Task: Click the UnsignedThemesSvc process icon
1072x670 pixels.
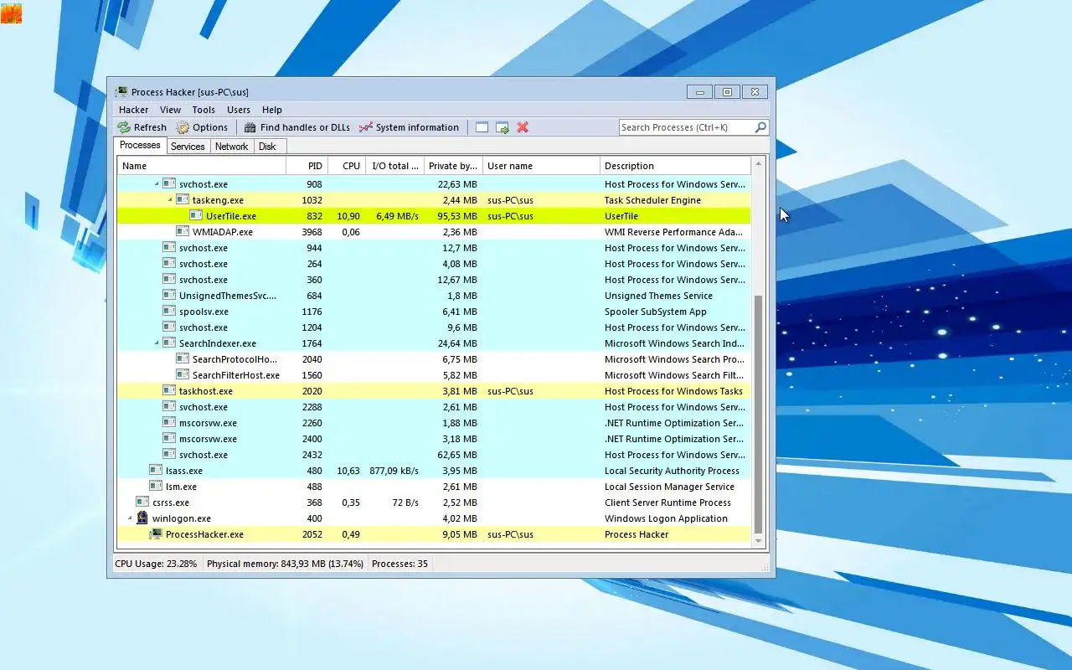Action: pyautogui.click(x=168, y=296)
